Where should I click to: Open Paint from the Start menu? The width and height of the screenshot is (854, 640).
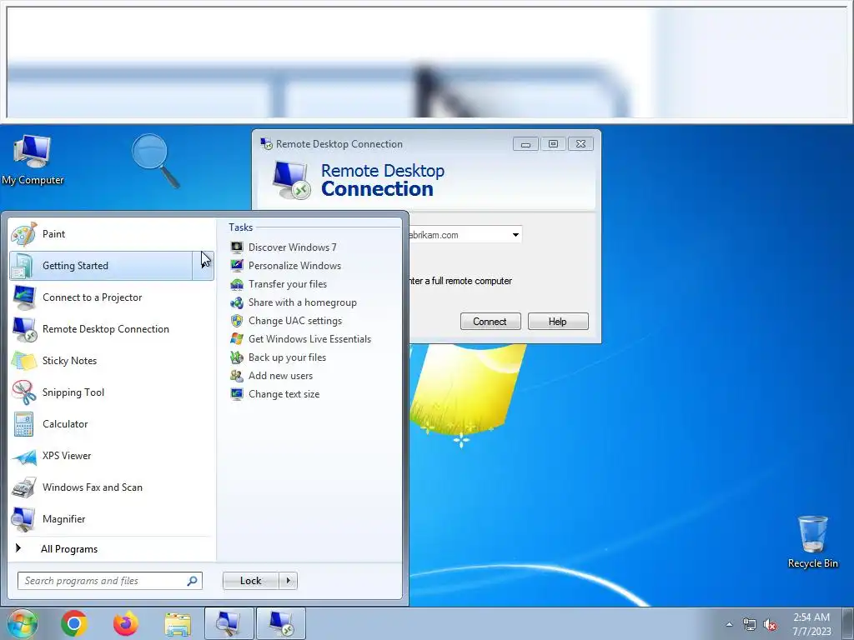tap(112, 234)
